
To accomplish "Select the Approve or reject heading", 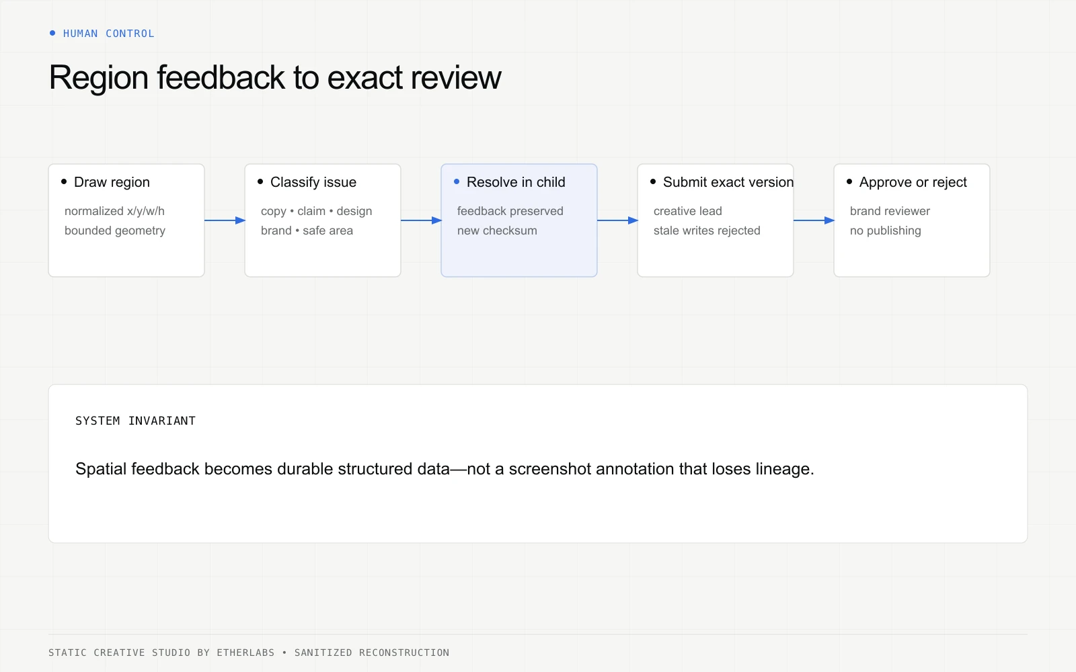I will [913, 182].
